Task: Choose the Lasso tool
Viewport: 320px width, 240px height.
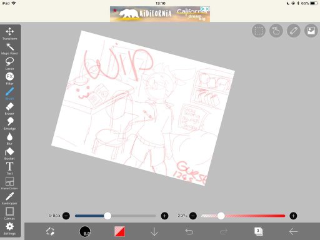Action: (x=9, y=64)
